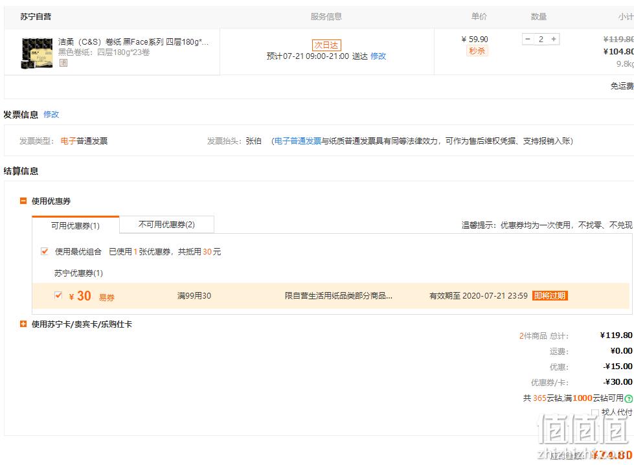This screenshot has width=634, height=465.
Task: Open the 洁柔 black tissue product thumbnail
Action: point(37,53)
